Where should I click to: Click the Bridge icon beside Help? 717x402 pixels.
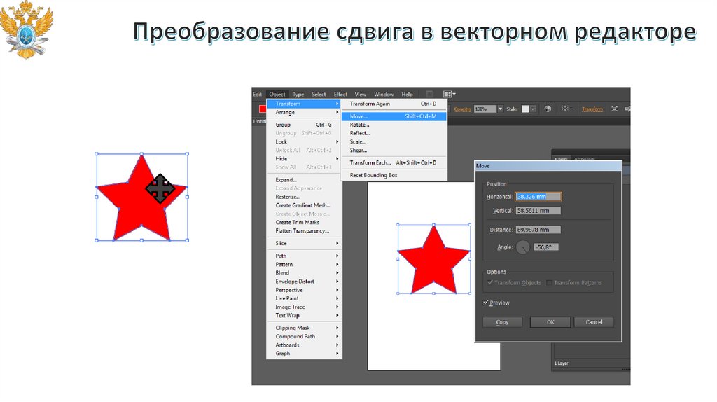[x=429, y=95]
